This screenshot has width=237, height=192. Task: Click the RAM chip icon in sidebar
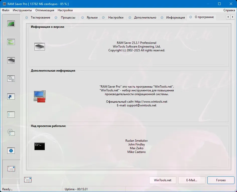11,60
